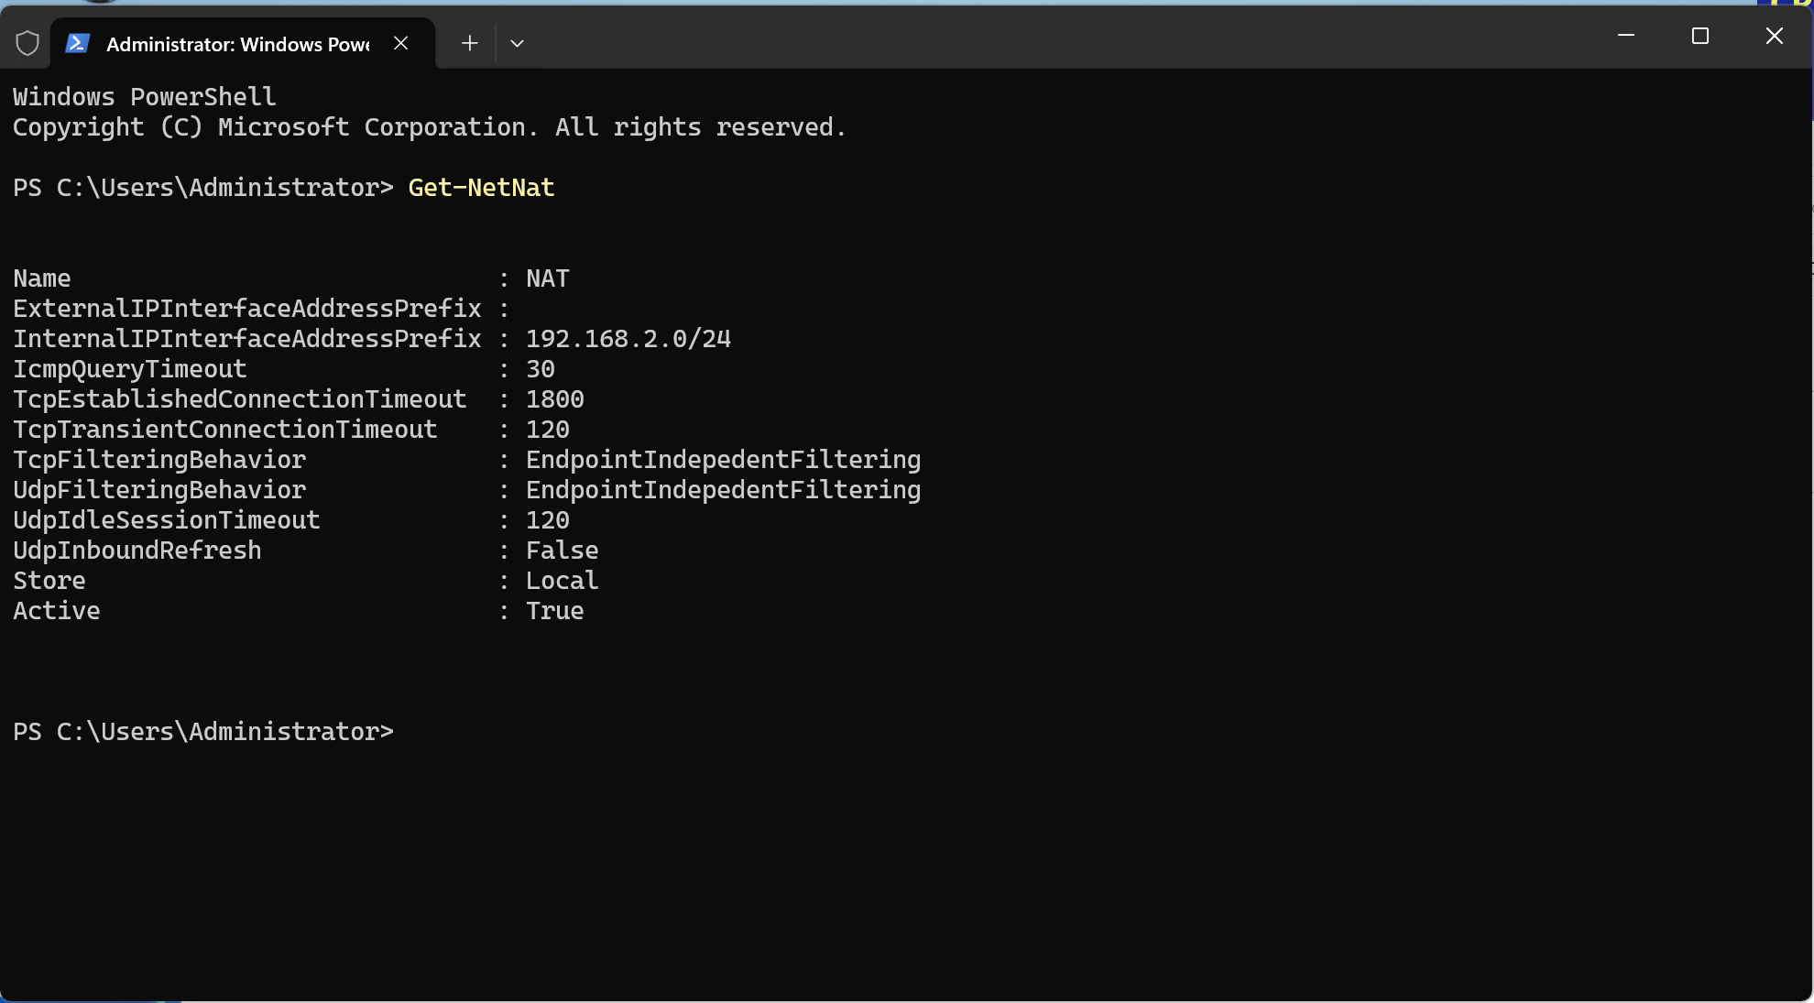This screenshot has height=1003, width=1814.
Task: Click the UdpFilteringBehavior EndpointIndepedentFiltering value
Action: click(724, 490)
